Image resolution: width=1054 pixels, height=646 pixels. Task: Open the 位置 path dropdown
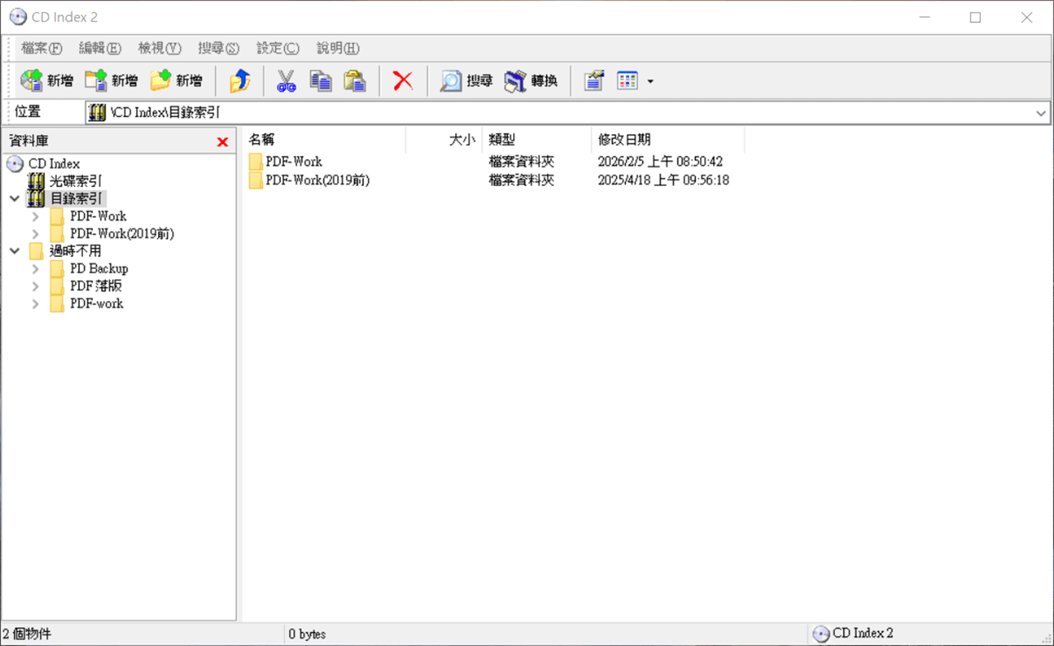1041,113
